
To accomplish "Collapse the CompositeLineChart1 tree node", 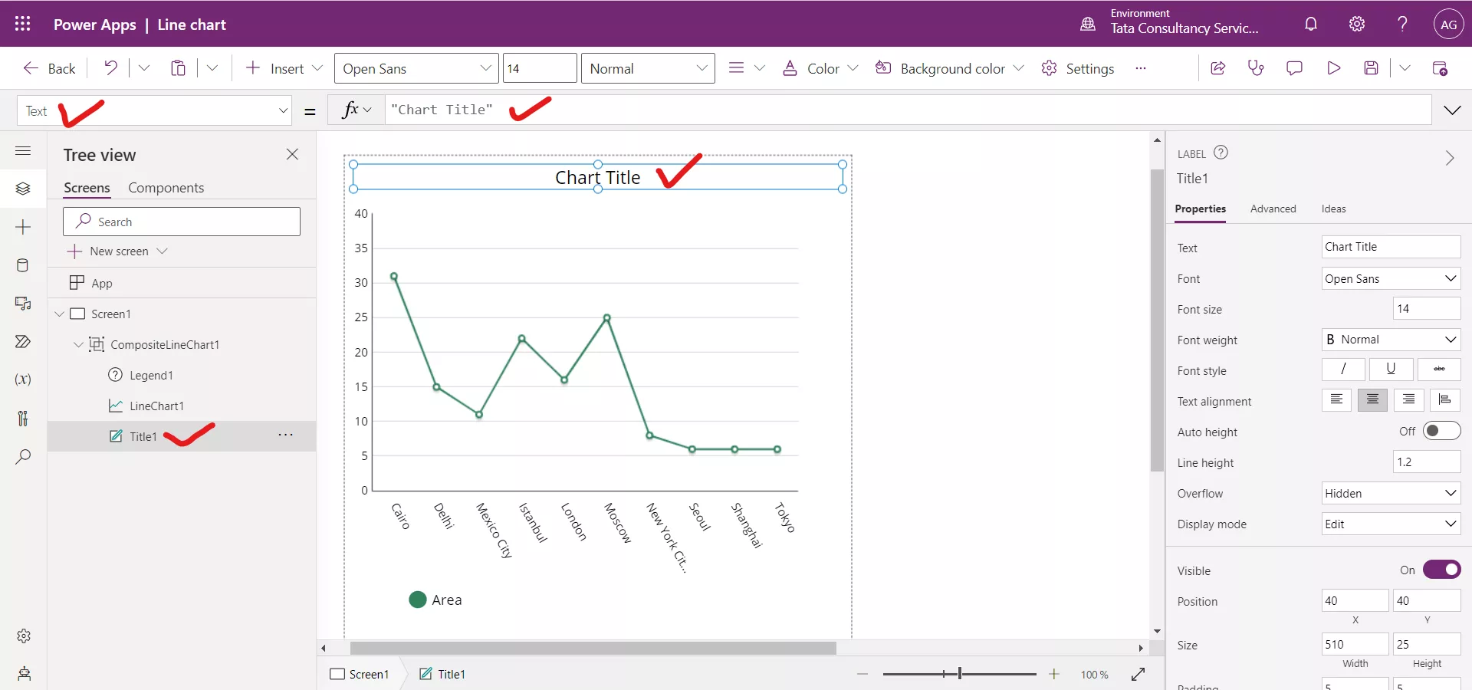I will tap(77, 344).
